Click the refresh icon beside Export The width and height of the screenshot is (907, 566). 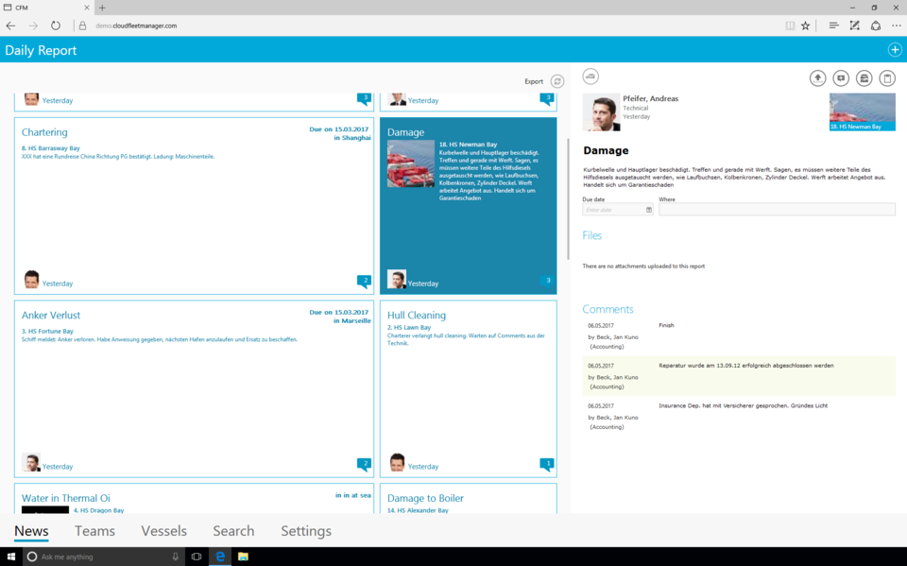click(557, 81)
